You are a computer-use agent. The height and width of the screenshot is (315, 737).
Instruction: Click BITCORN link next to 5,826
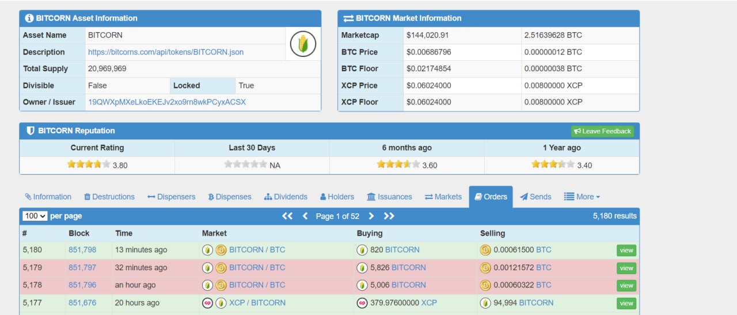[x=409, y=267]
